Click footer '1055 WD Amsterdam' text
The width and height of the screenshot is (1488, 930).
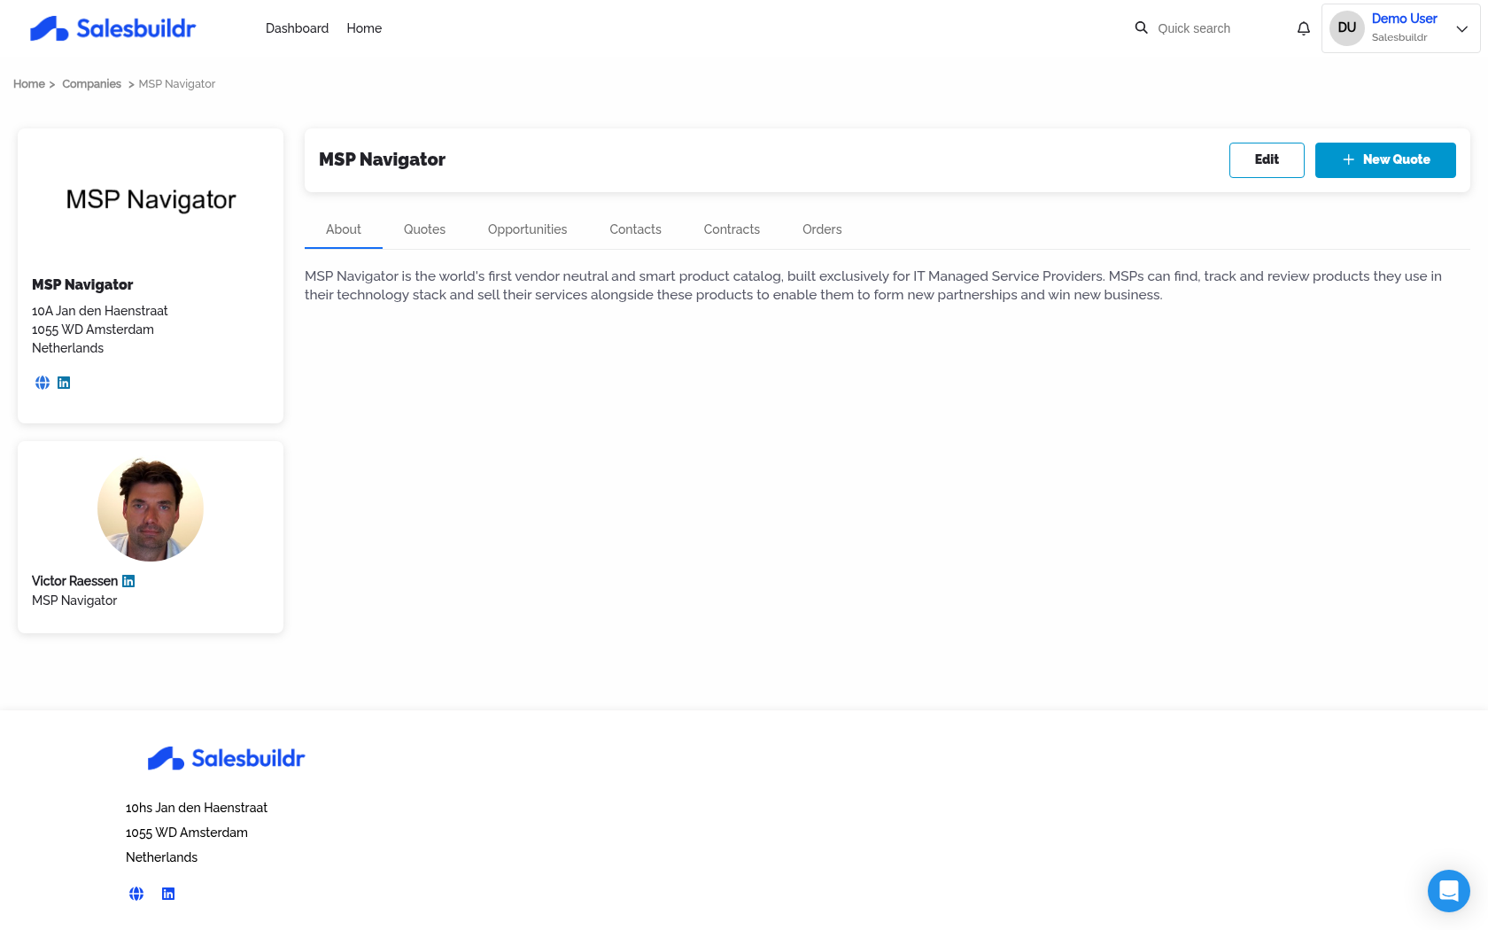coord(187,833)
